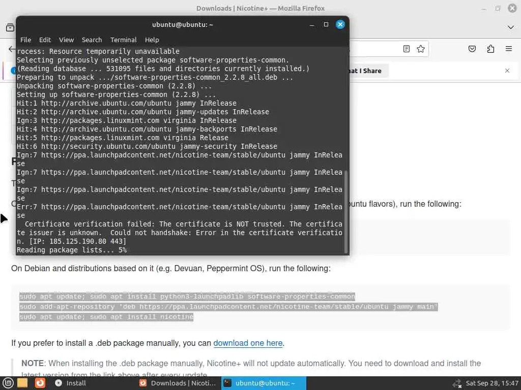Launch Firefox from panel launcher
Screen dimensions: 521x390
click(x=40, y=383)
